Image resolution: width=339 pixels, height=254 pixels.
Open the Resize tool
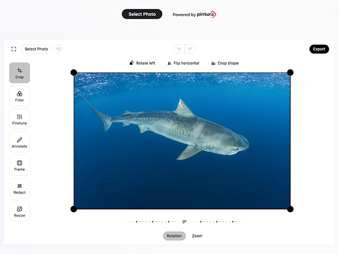coord(19,212)
